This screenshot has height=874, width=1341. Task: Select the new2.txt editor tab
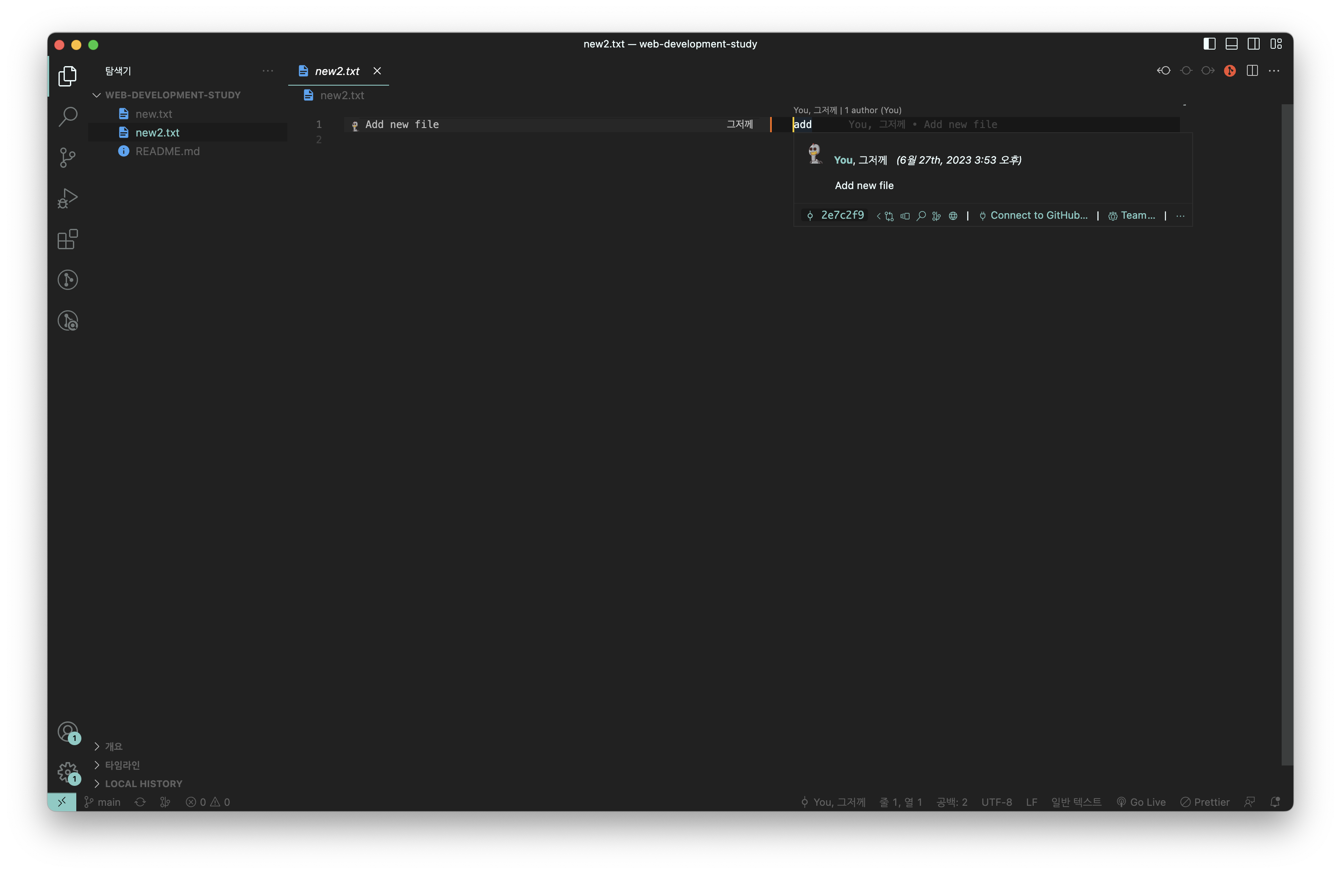click(337, 71)
